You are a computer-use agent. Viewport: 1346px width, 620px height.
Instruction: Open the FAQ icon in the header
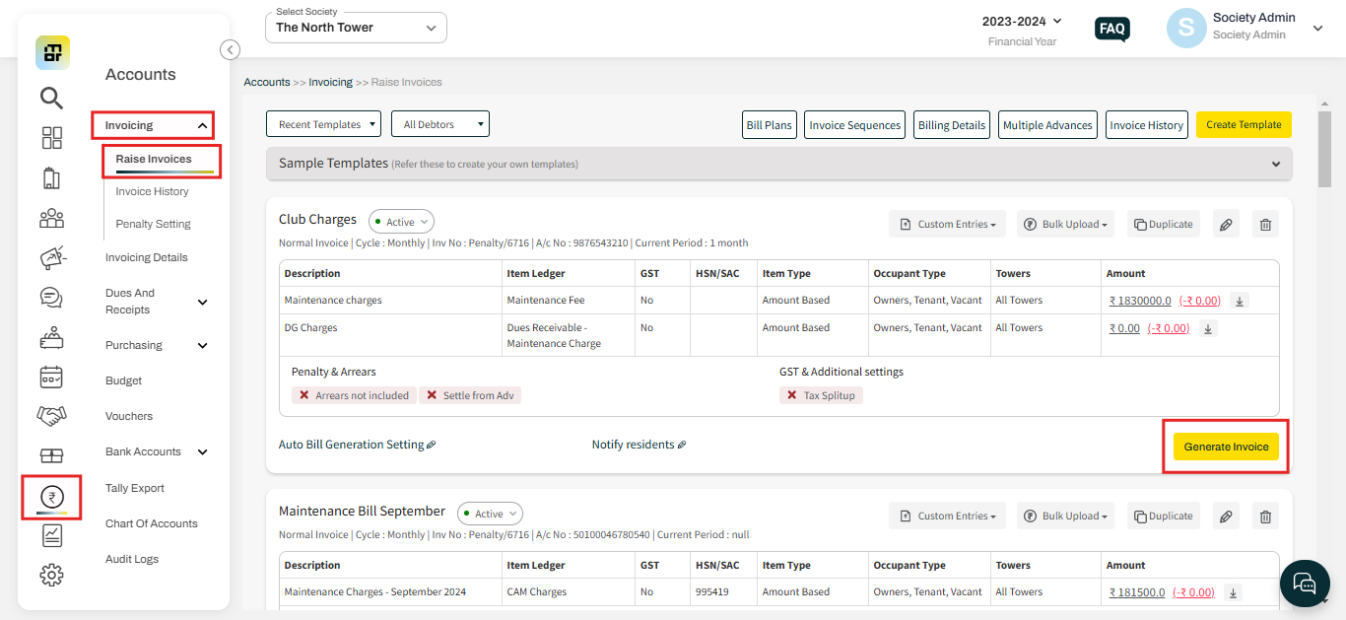[1111, 29]
